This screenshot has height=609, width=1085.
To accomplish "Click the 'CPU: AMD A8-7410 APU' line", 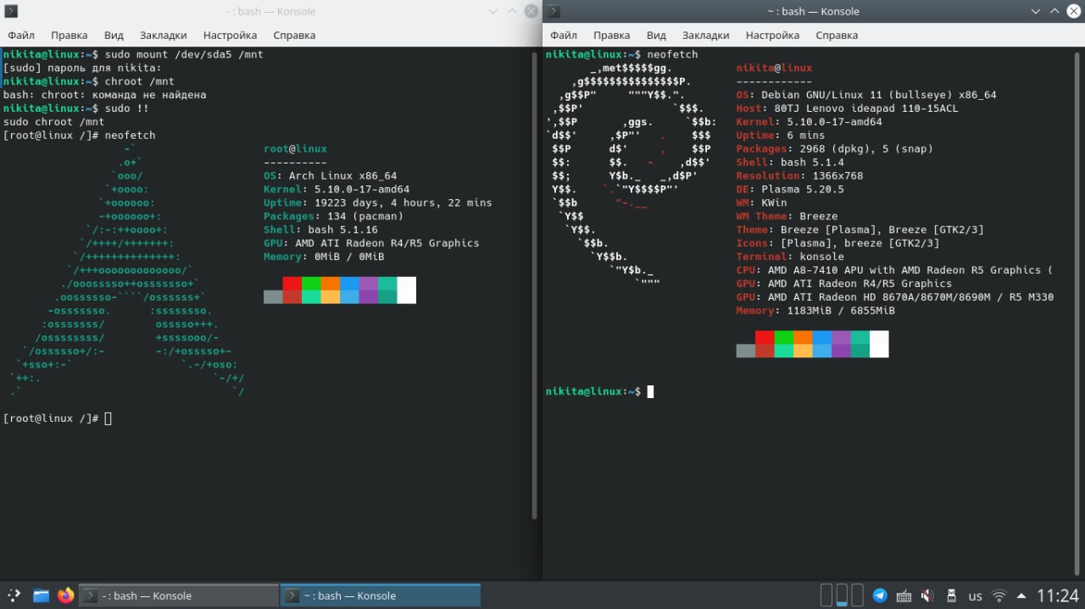I will point(894,270).
